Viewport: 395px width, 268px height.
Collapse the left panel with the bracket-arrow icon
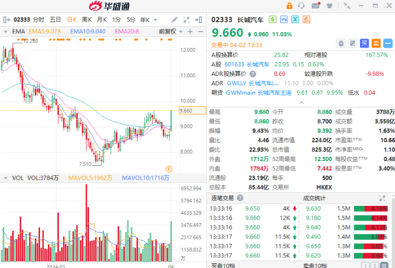tap(6, 19)
